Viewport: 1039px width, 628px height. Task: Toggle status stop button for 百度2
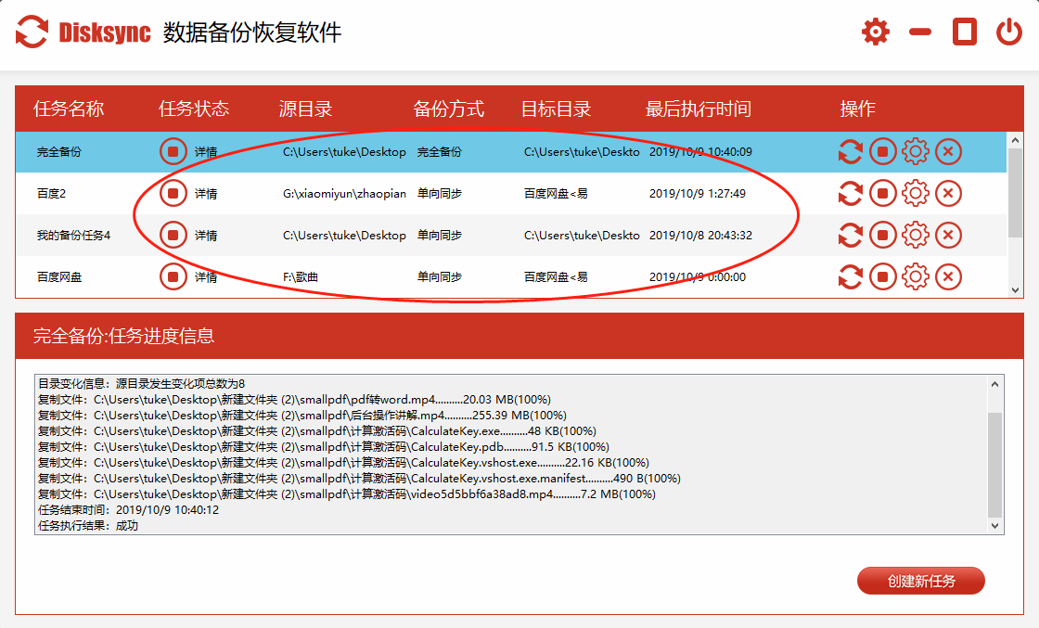[x=173, y=194]
